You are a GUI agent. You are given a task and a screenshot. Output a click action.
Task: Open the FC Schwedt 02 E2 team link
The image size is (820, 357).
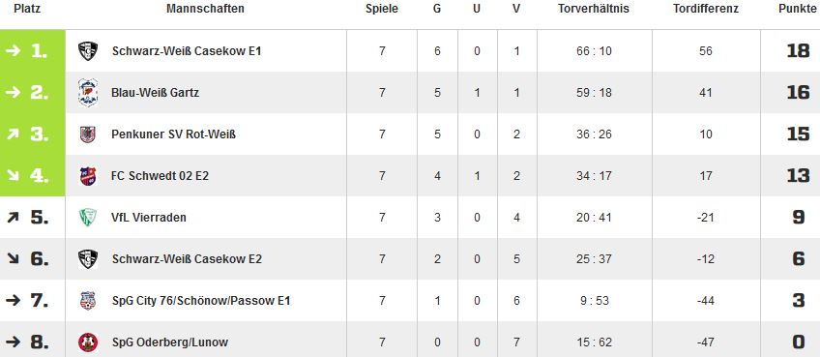(x=160, y=176)
